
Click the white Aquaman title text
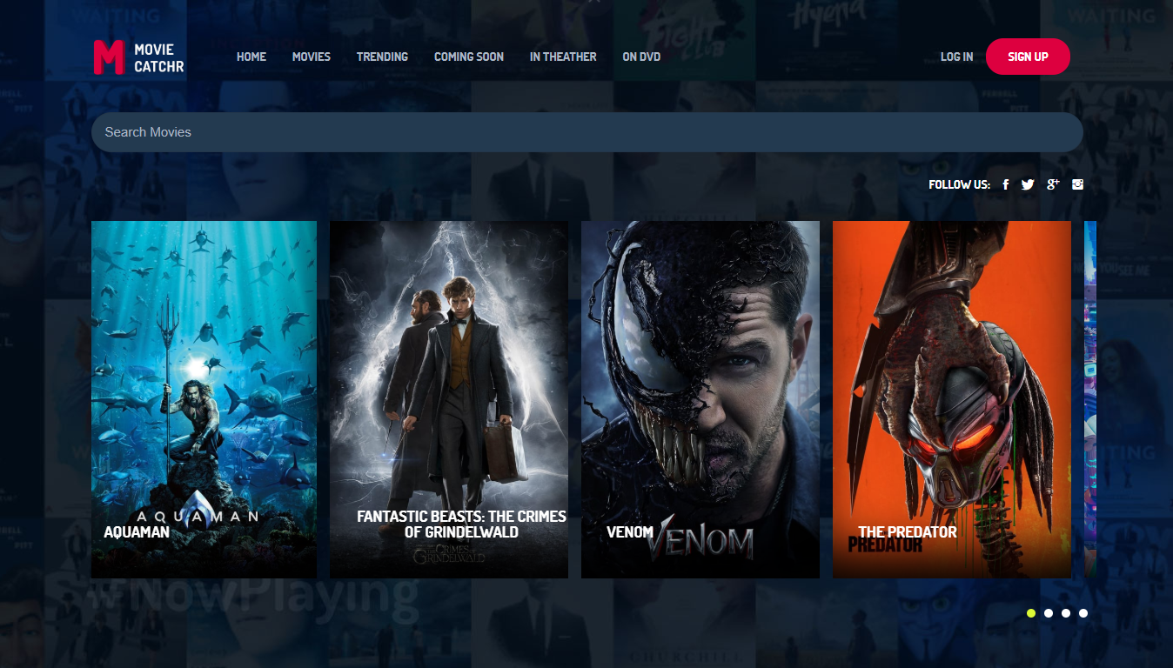click(137, 531)
